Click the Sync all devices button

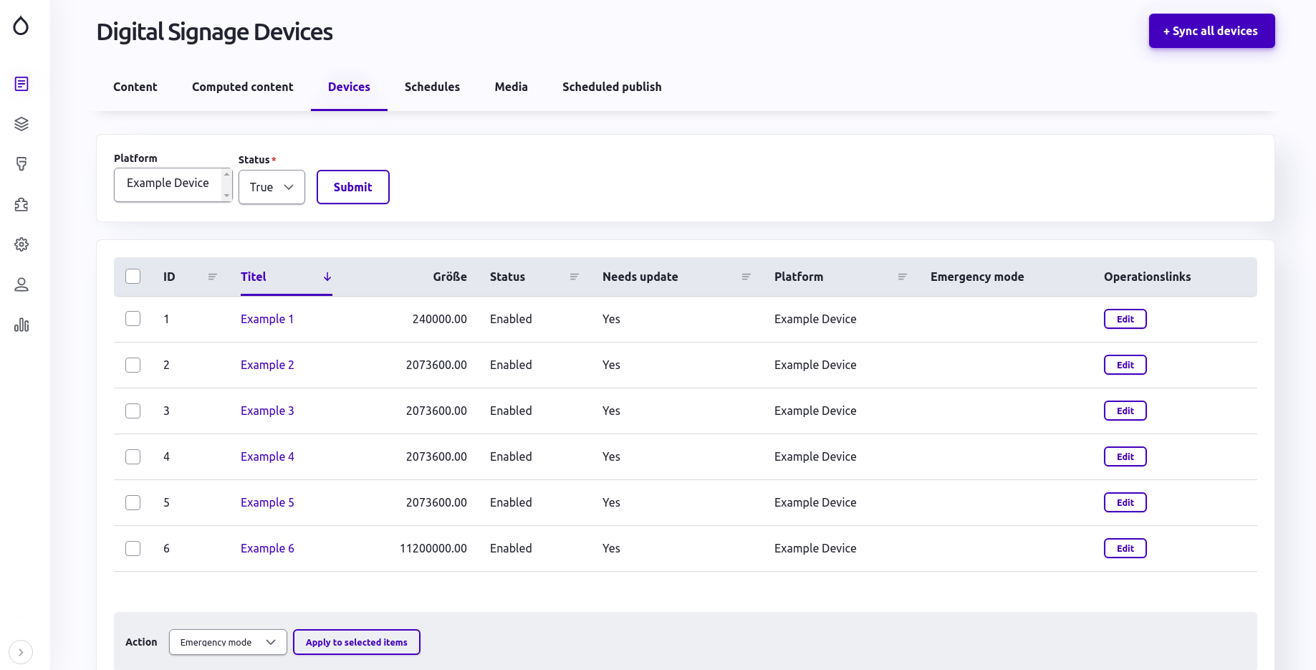(1211, 31)
